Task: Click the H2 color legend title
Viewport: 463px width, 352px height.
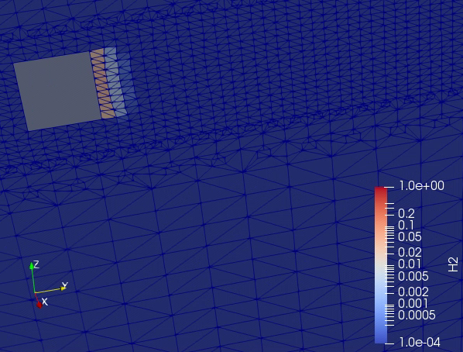Action: (453, 264)
